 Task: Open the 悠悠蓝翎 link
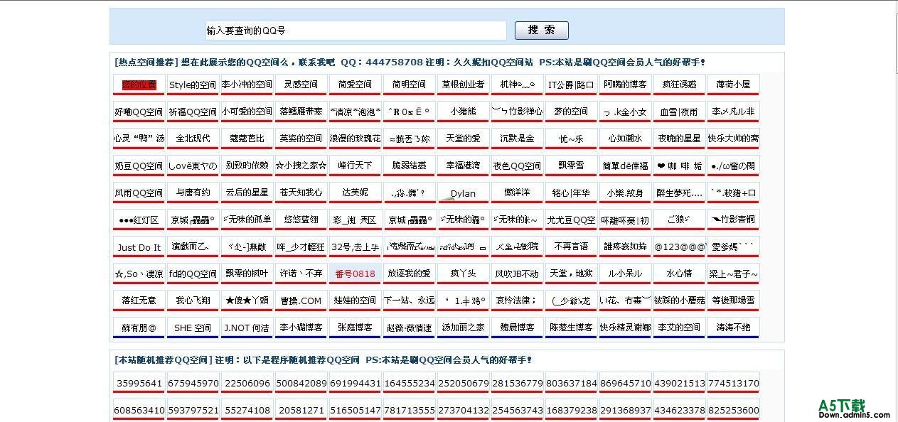(x=301, y=220)
